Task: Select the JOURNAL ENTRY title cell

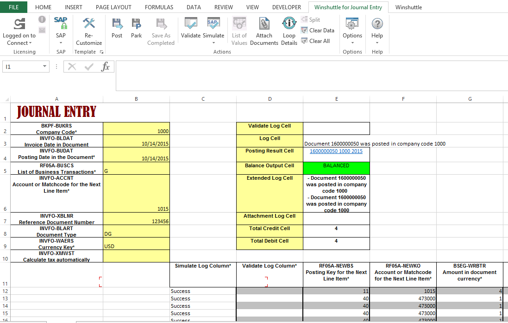Action: [56, 112]
